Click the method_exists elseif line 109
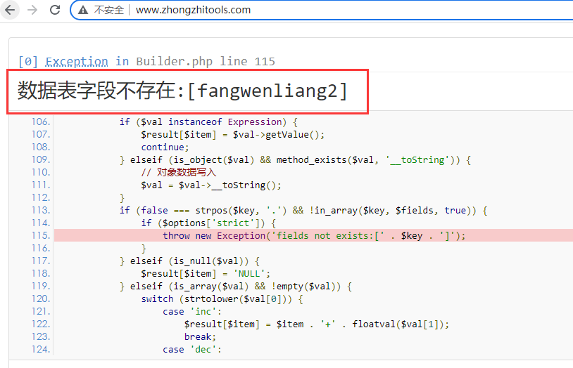This screenshot has width=573, height=368. point(294,159)
